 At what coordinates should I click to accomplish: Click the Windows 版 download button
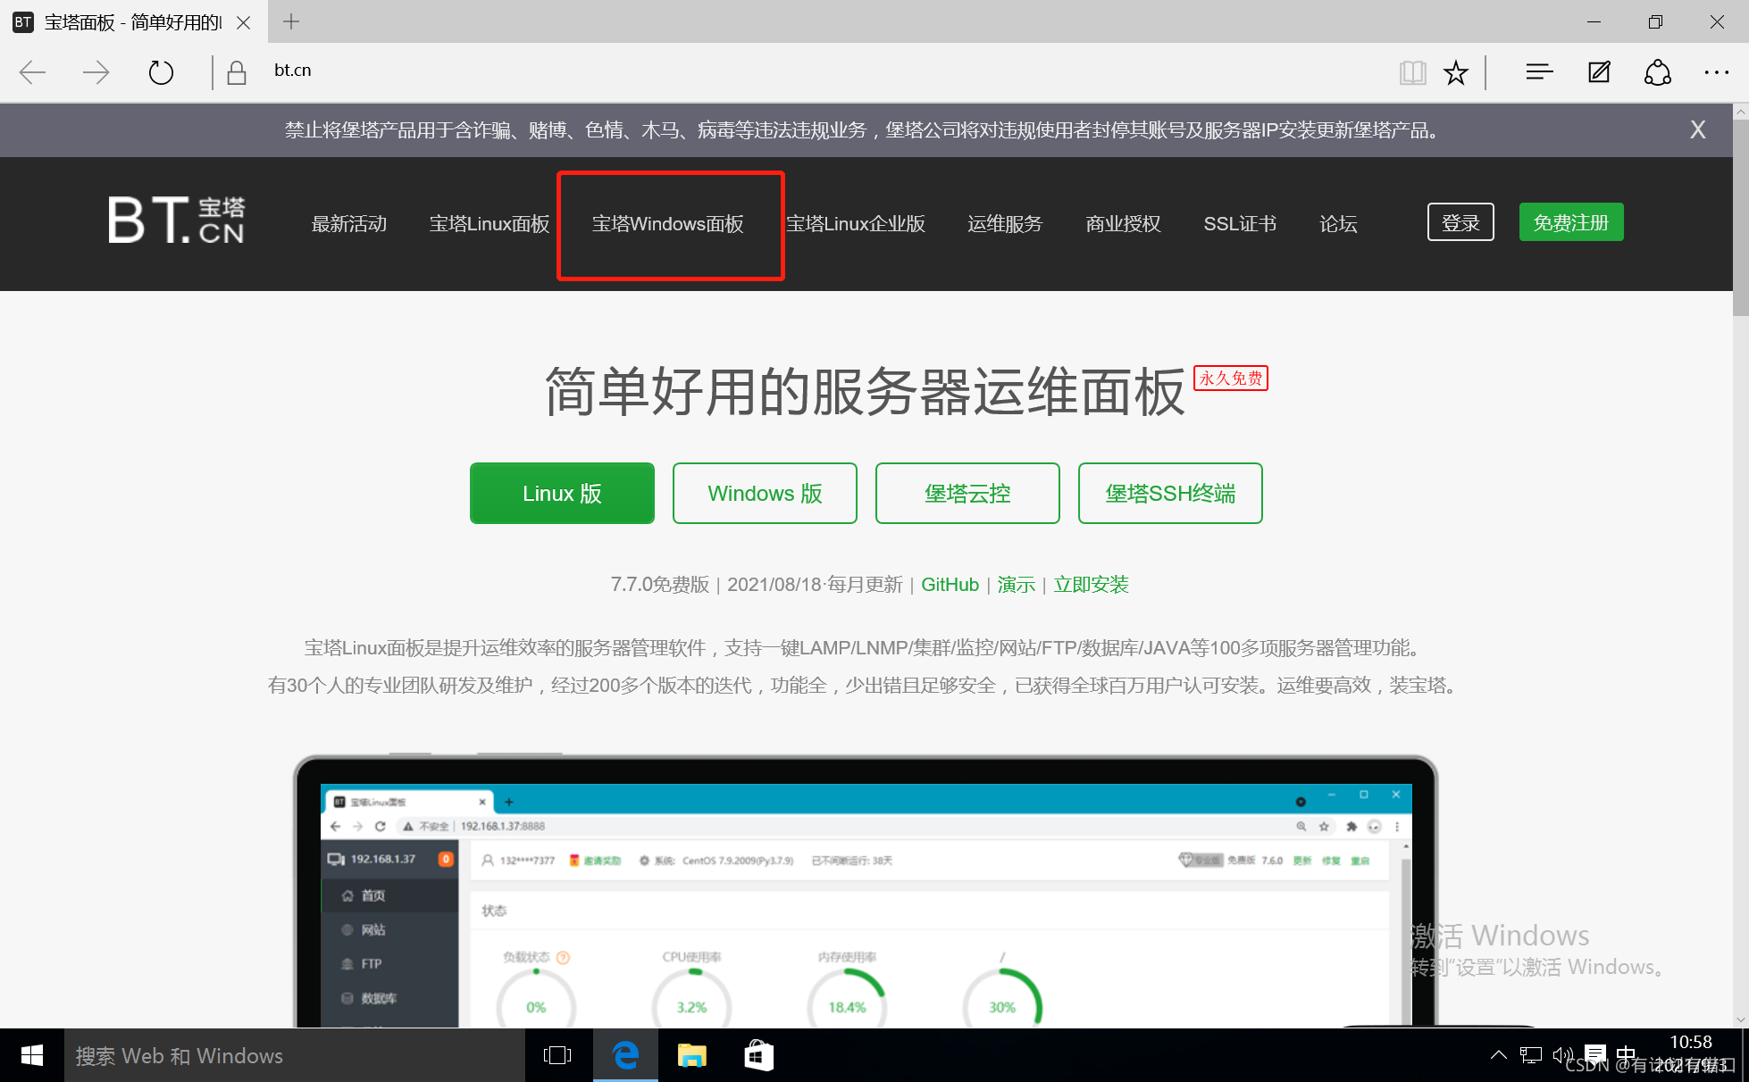coord(765,494)
